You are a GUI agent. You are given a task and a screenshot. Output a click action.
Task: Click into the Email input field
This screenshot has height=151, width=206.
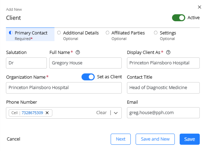[x=163, y=113]
